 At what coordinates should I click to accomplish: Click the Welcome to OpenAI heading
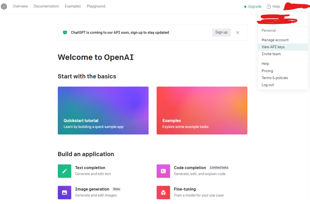click(96, 57)
